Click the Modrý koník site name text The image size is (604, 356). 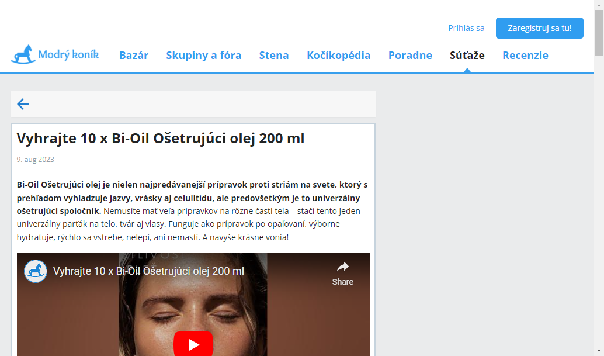68,55
